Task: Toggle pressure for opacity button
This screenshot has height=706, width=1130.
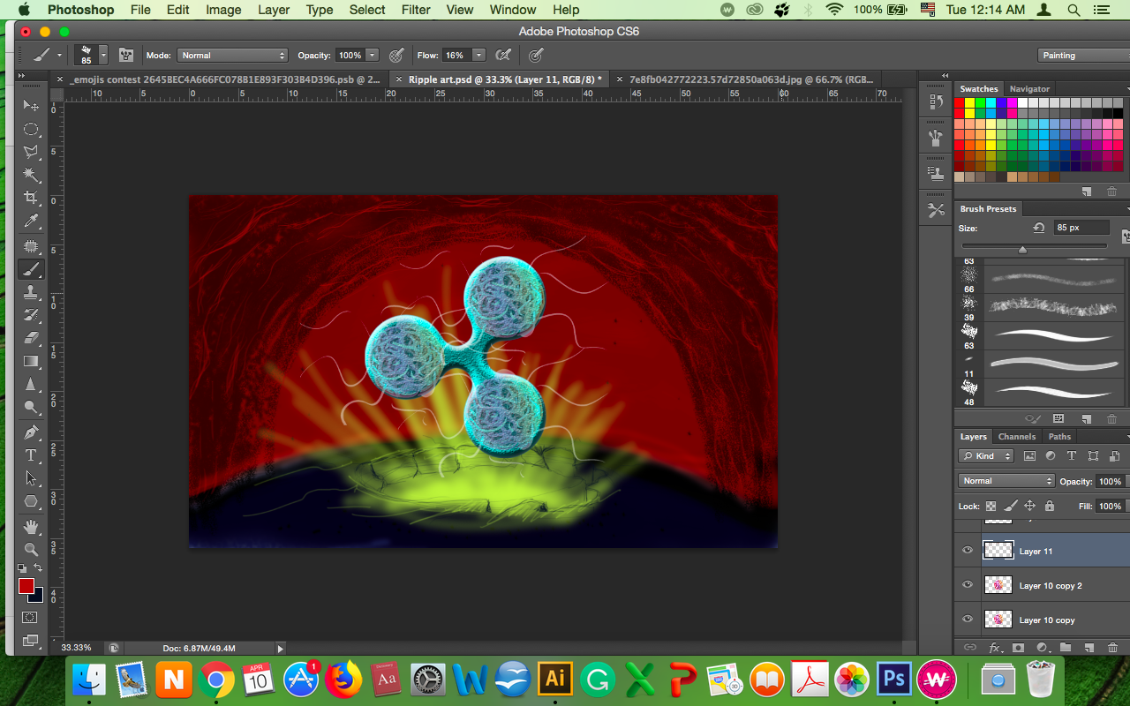Action: pyautogui.click(x=396, y=55)
